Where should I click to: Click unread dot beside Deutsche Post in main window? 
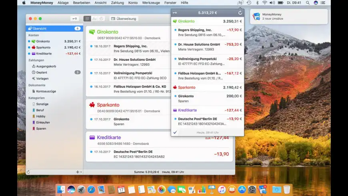pos(91,152)
